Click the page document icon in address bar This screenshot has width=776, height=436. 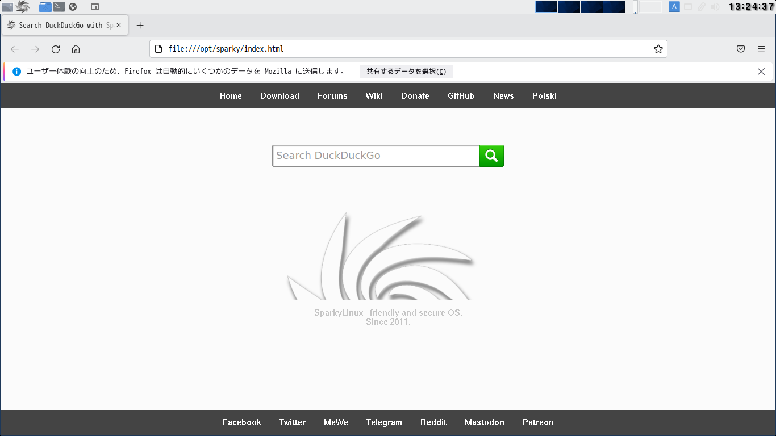point(158,49)
